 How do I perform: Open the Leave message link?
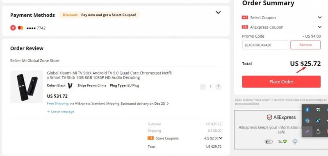click(61, 112)
